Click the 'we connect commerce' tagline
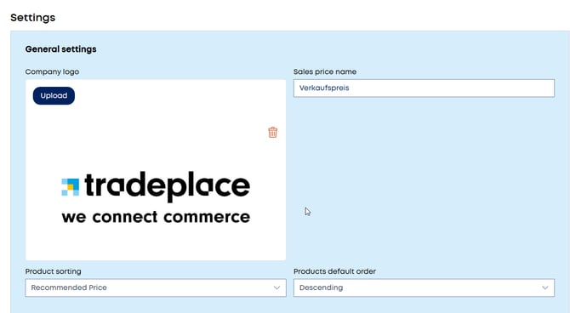Screen dimensions: 570x313 [156, 217]
